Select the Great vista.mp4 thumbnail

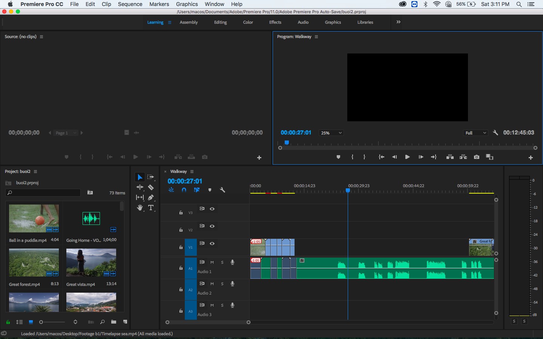pos(91,263)
